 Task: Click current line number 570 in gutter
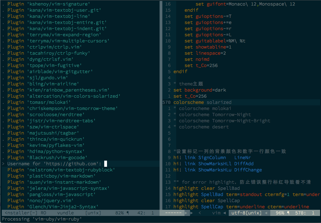[x=166, y=102]
